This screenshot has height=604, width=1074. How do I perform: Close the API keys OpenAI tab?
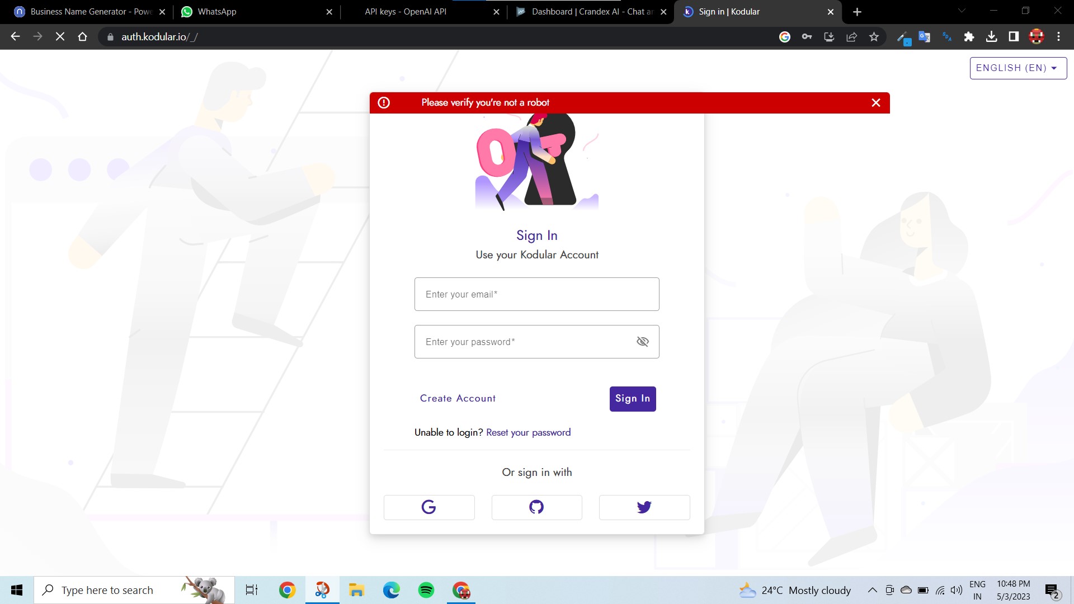pyautogui.click(x=496, y=12)
